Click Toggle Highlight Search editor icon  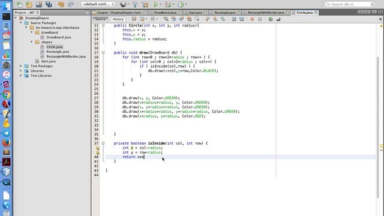(x=189, y=19)
